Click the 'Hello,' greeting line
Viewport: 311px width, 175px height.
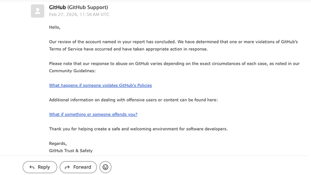click(x=55, y=27)
